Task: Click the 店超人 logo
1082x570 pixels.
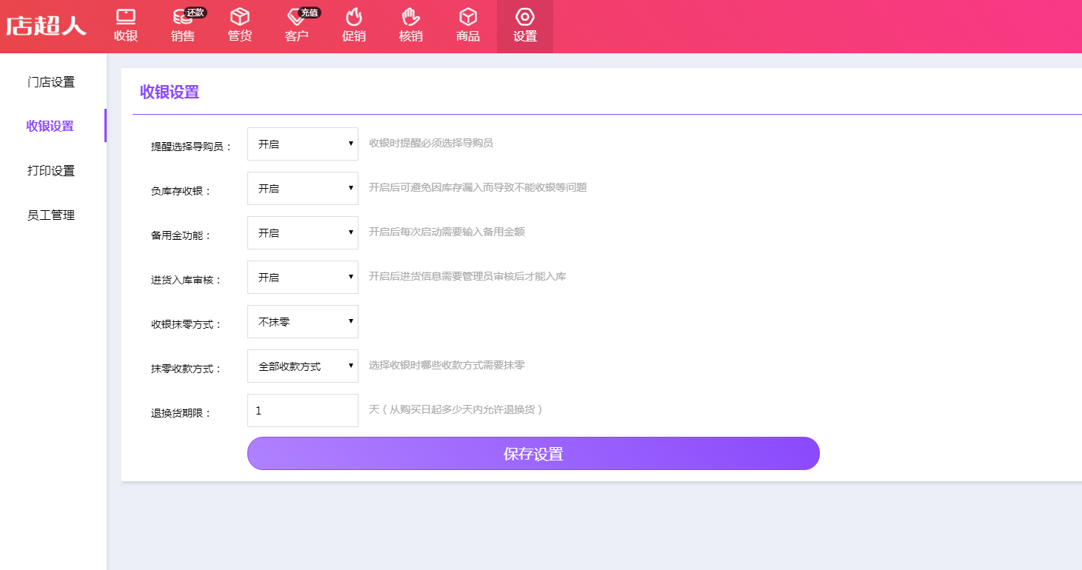Action: [46, 26]
